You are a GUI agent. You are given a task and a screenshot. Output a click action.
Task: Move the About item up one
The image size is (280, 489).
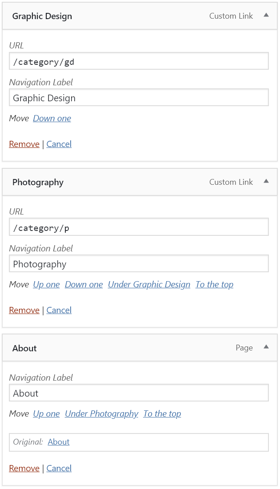point(46,413)
